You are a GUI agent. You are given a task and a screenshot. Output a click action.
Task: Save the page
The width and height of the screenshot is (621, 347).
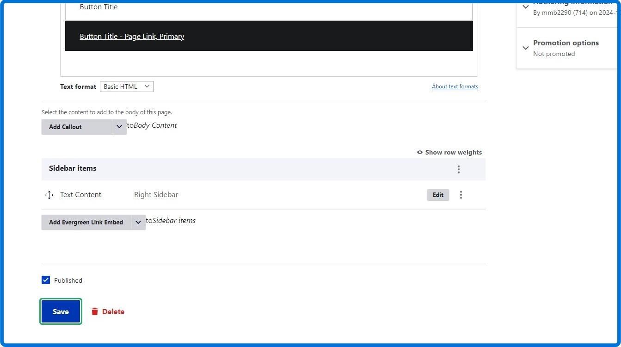(x=61, y=311)
